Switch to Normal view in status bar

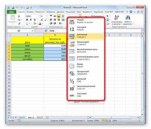point(103,121)
